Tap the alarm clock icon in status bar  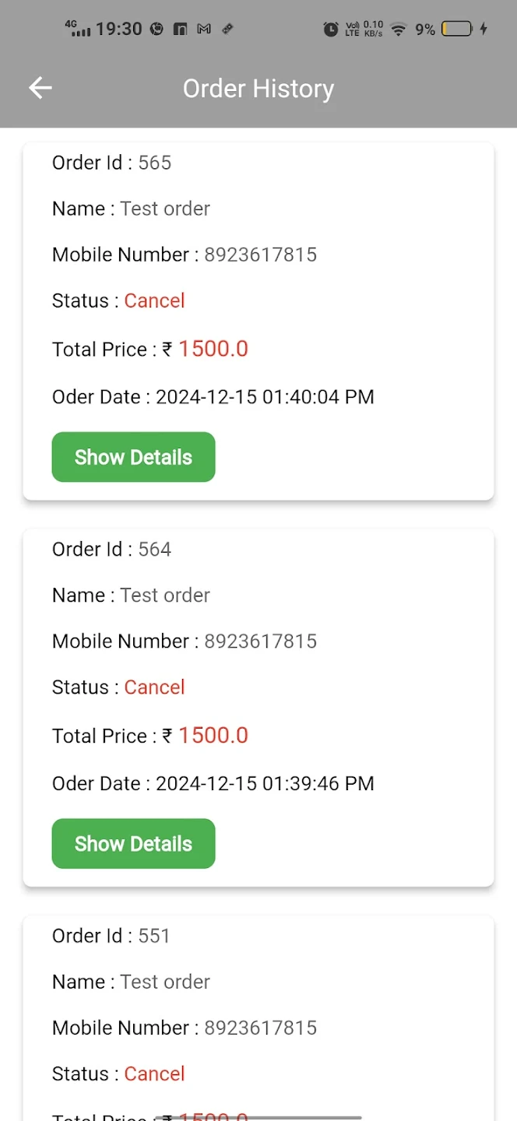pyautogui.click(x=330, y=30)
